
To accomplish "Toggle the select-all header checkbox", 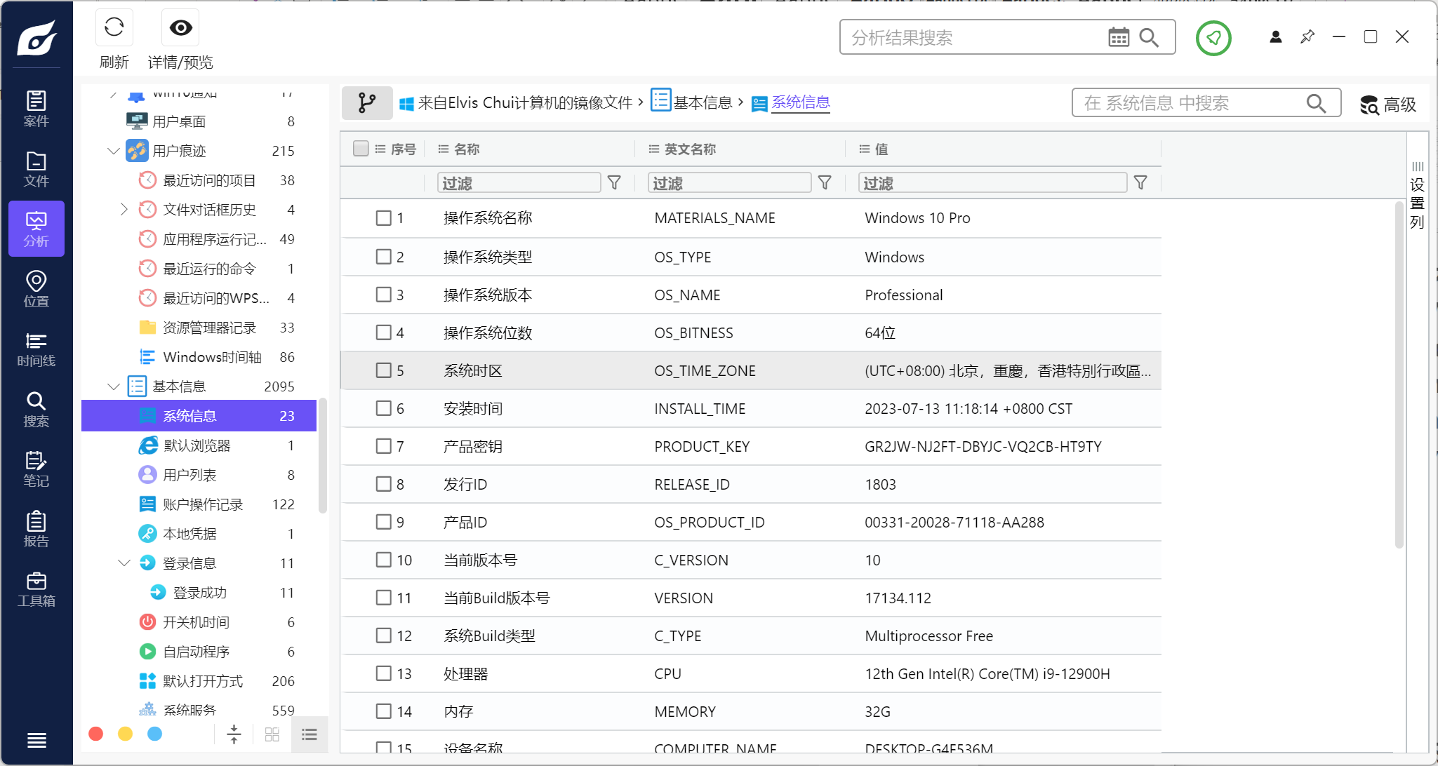I will click(x=361, y=149).
